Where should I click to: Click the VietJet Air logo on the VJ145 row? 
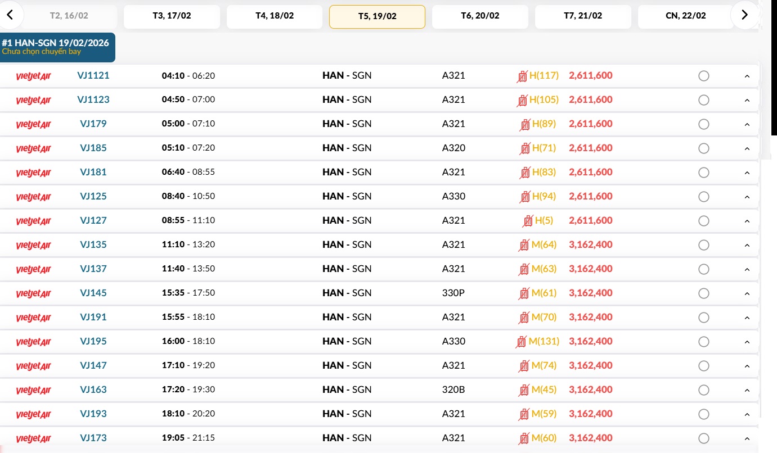coord(34,293)
